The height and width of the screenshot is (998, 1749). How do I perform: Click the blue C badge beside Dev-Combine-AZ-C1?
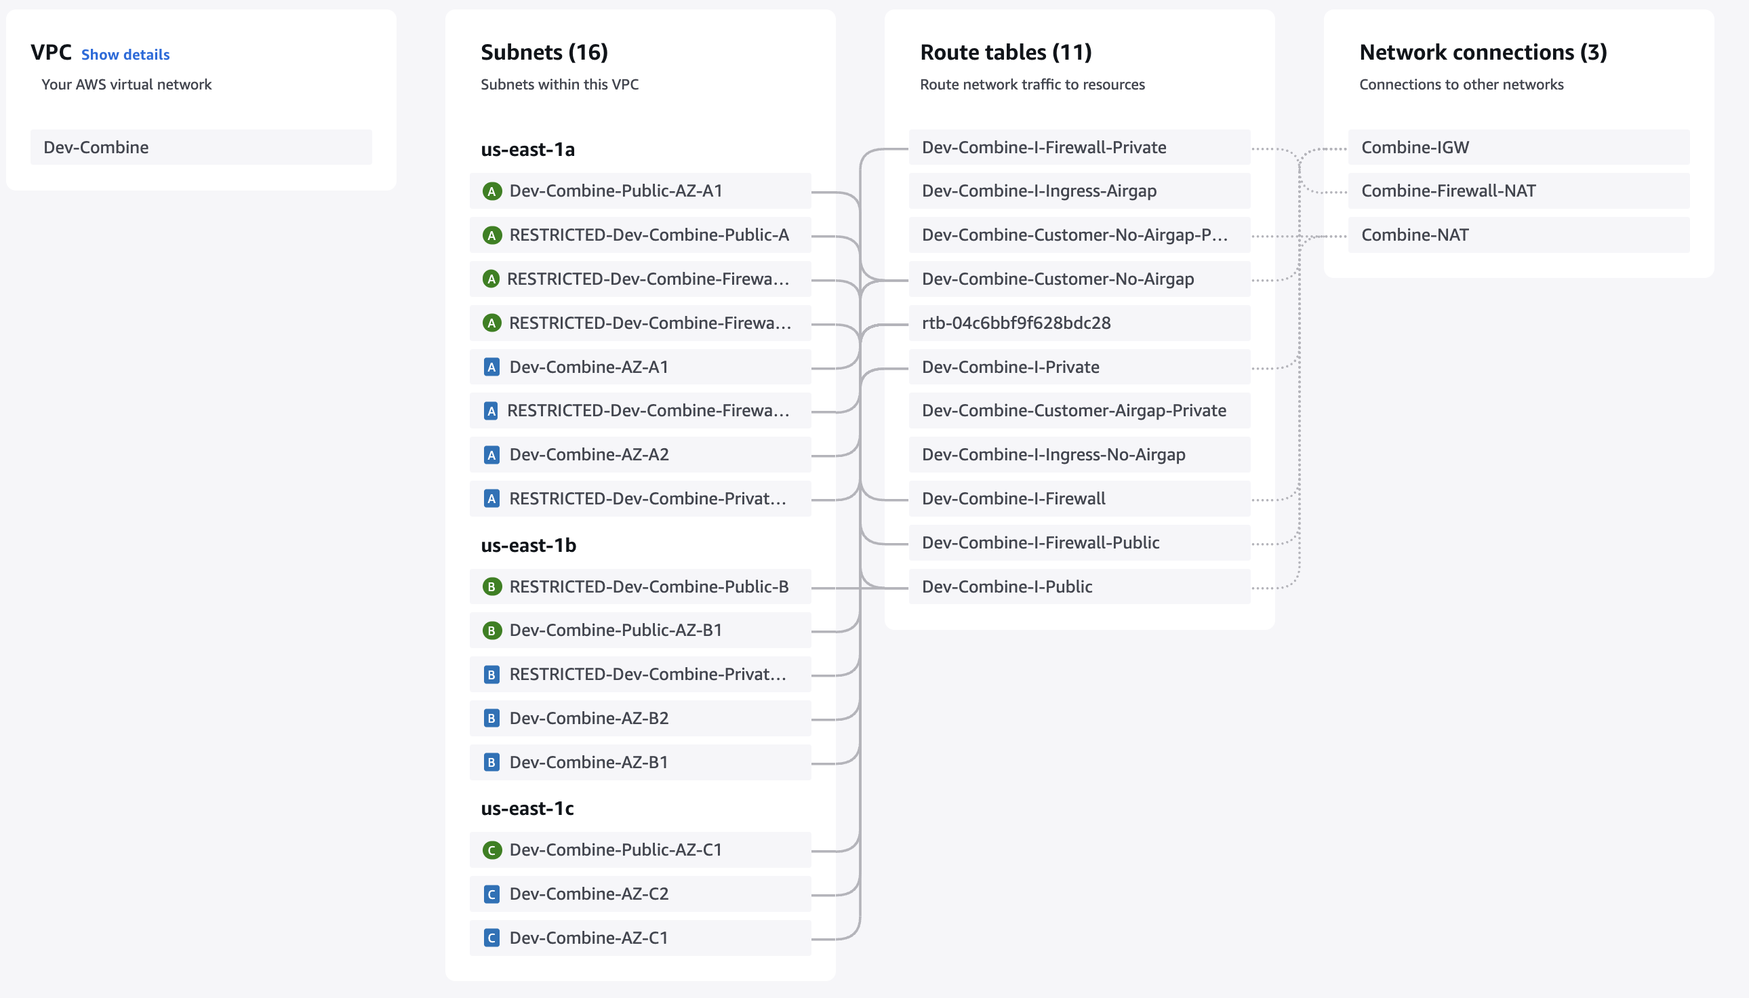pos(491,938)
